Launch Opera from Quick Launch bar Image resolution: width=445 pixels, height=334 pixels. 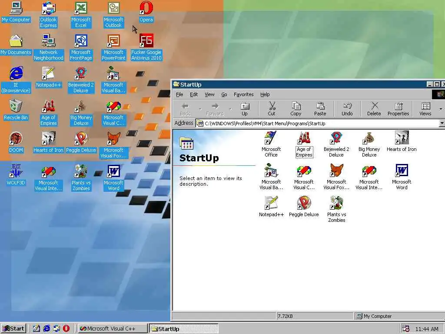point(66,329)
